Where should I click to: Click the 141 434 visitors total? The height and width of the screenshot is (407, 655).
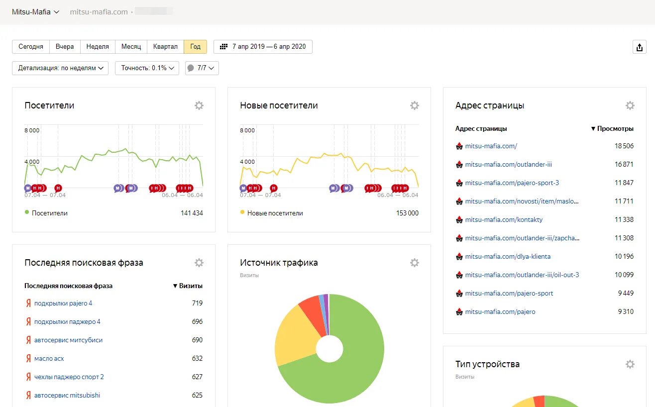click(x=192, y=213)
